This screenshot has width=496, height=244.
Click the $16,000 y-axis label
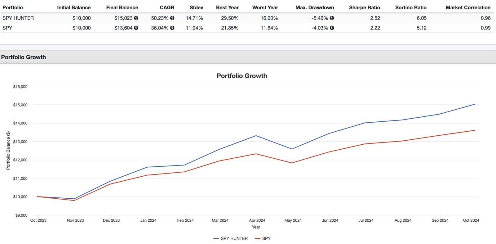coord(20,87)
